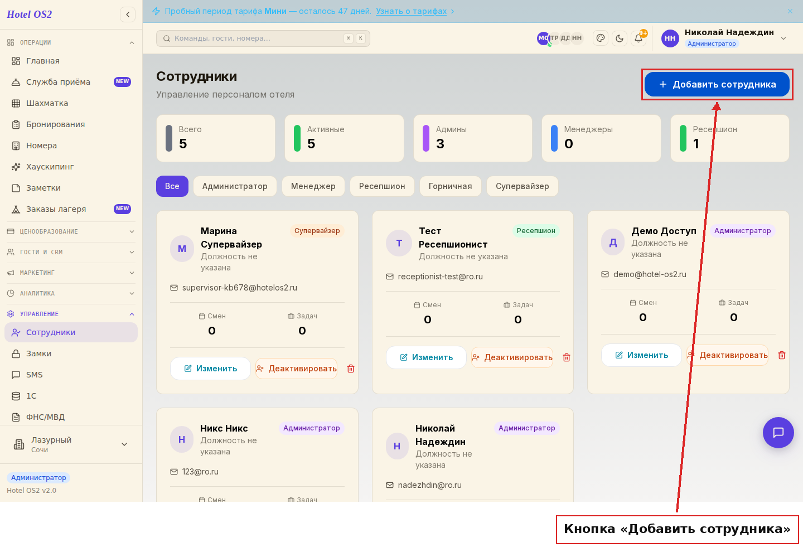Image resolution: width=803 pixels, height=557 pixels.
Task: Focus the Команды, гости, номера search field
Action: tap(263, 38)
